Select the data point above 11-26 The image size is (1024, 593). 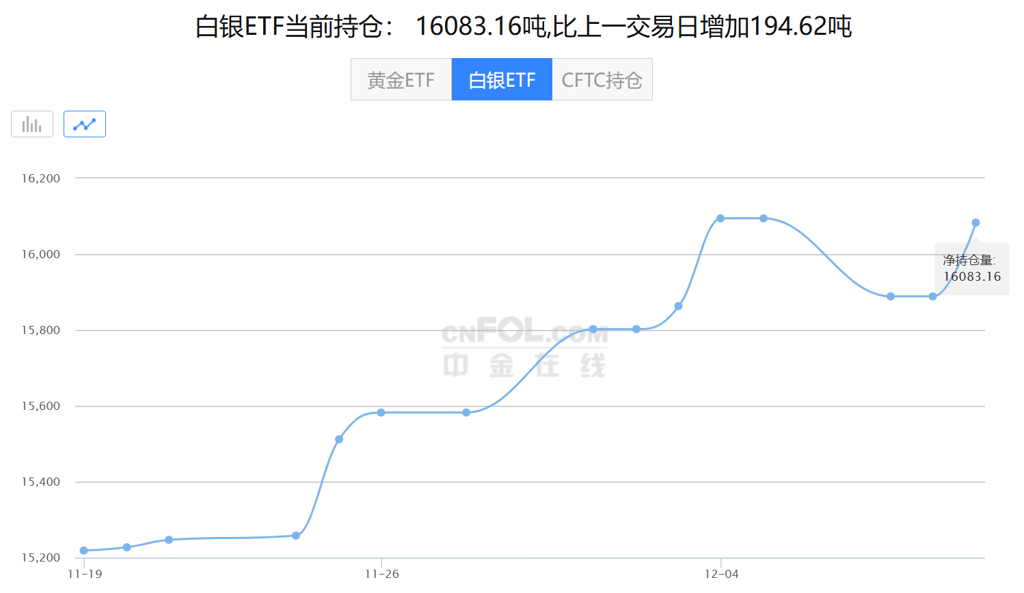381,413
